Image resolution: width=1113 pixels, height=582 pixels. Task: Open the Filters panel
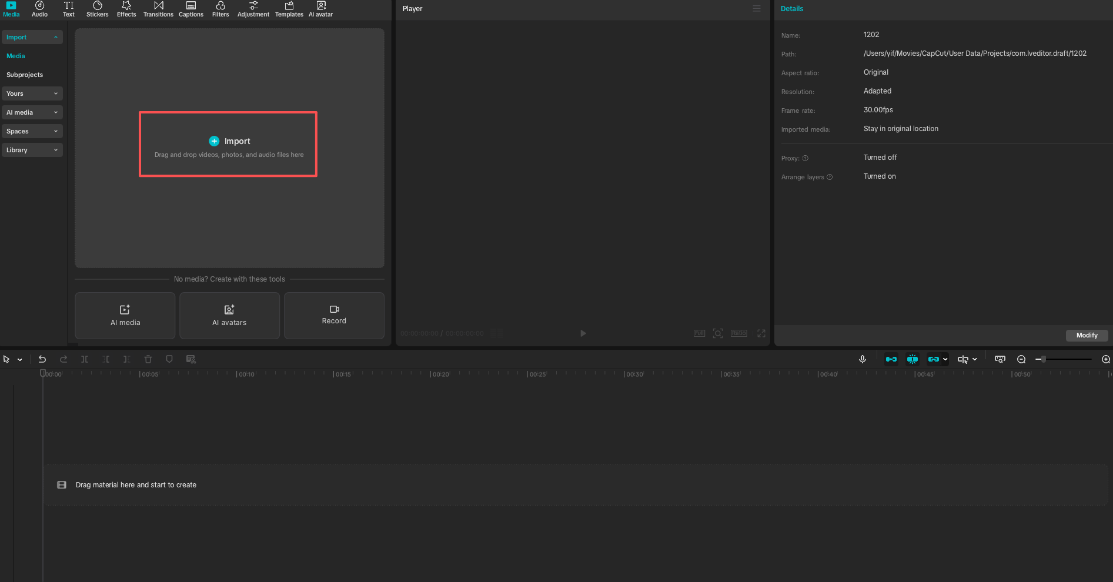[220, 9]
